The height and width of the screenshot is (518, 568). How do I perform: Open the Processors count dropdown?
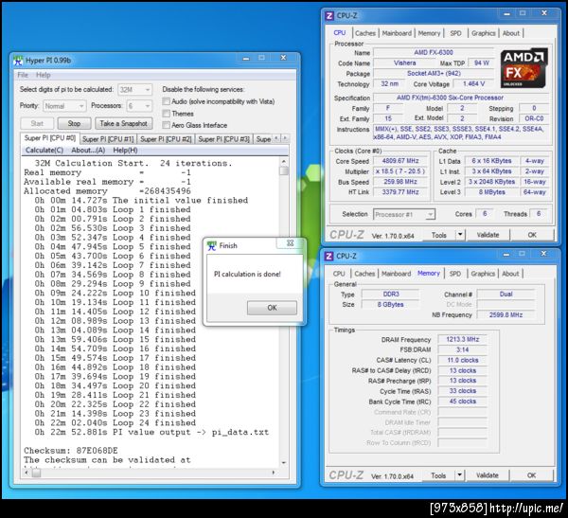tap(139, 106)
